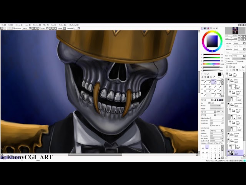
Task: Show the color wheel panel
Action: (202, 28)
